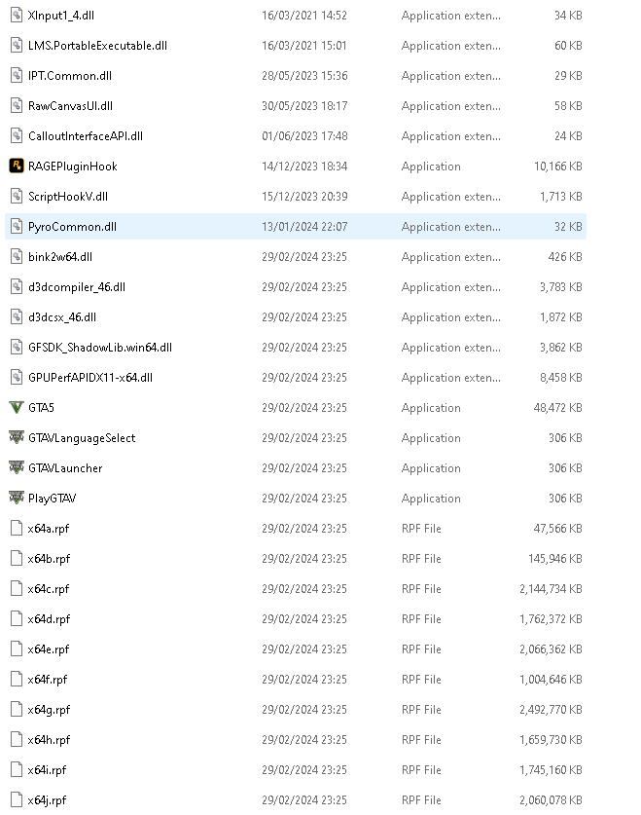
Task: Click the GTAVLauncher icon
Action: pos(16,468)
